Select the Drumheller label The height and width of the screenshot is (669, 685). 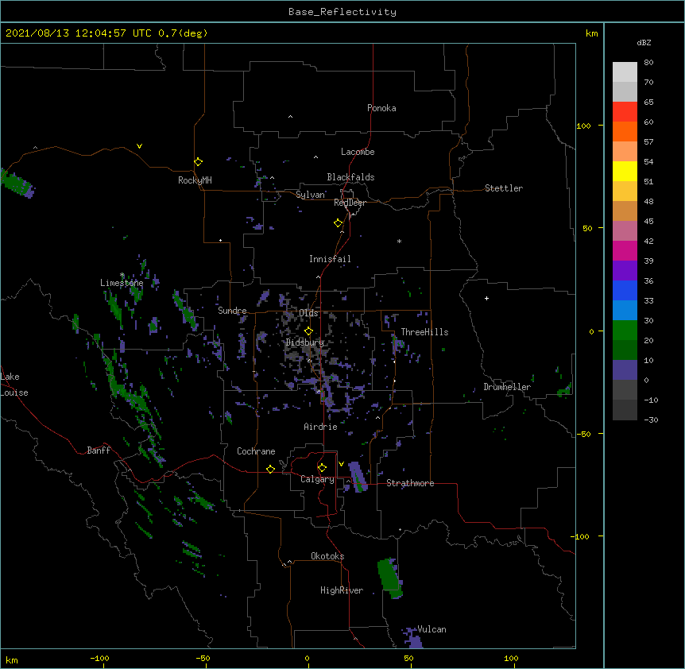pos(507,387)
